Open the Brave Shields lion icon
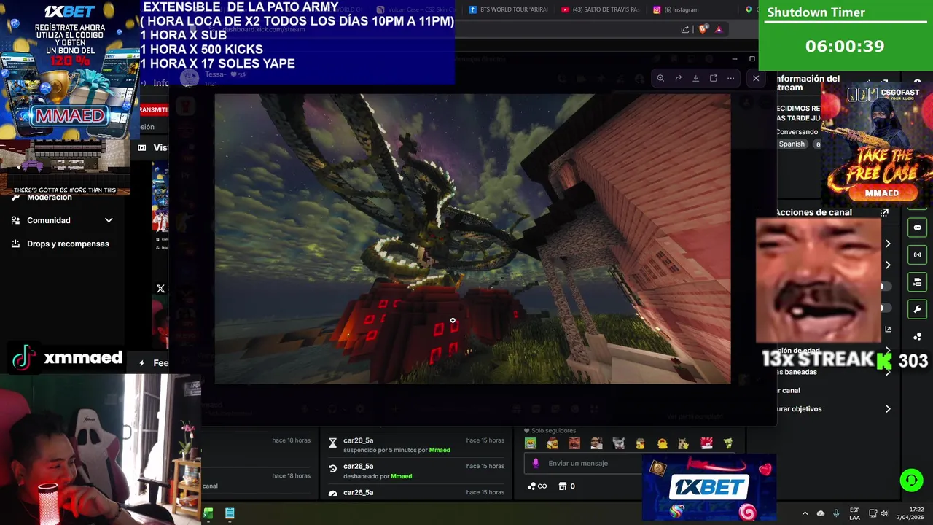This screenshot has height=525, width=933. pyautogui.click(x=703, y=29)
